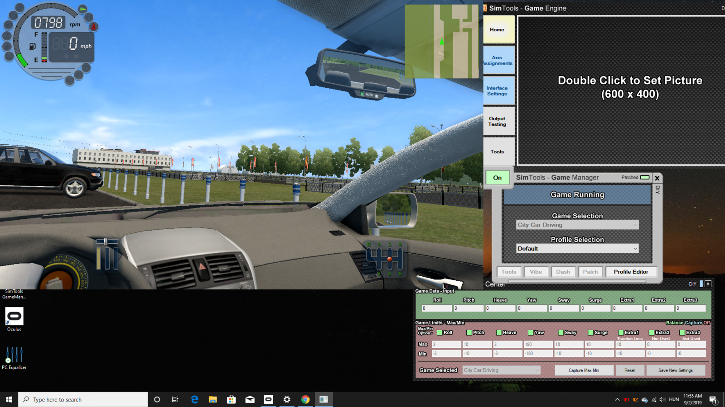Screen dimensions: 725x407
Task: Open the Game Selected dropdown
Action: click(x=502, y=370)
